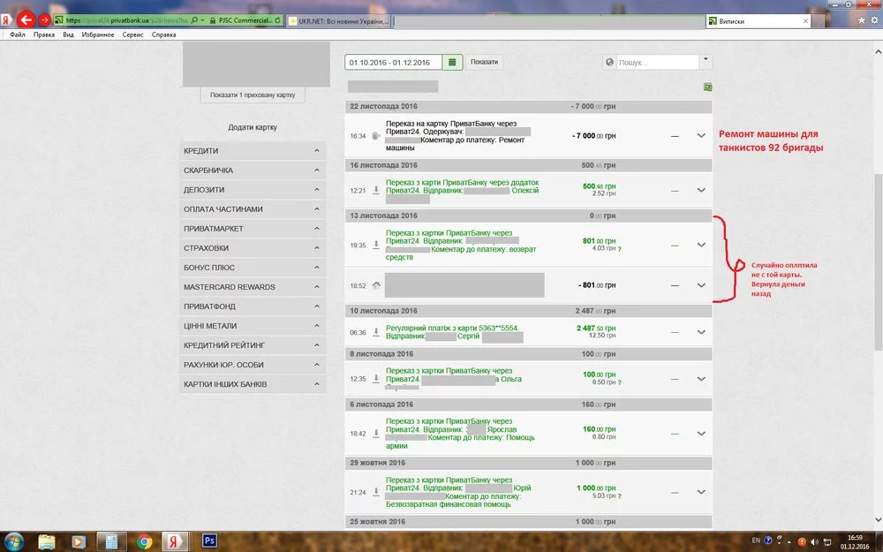Click the globe icon beside the search field

pos(609,62)
